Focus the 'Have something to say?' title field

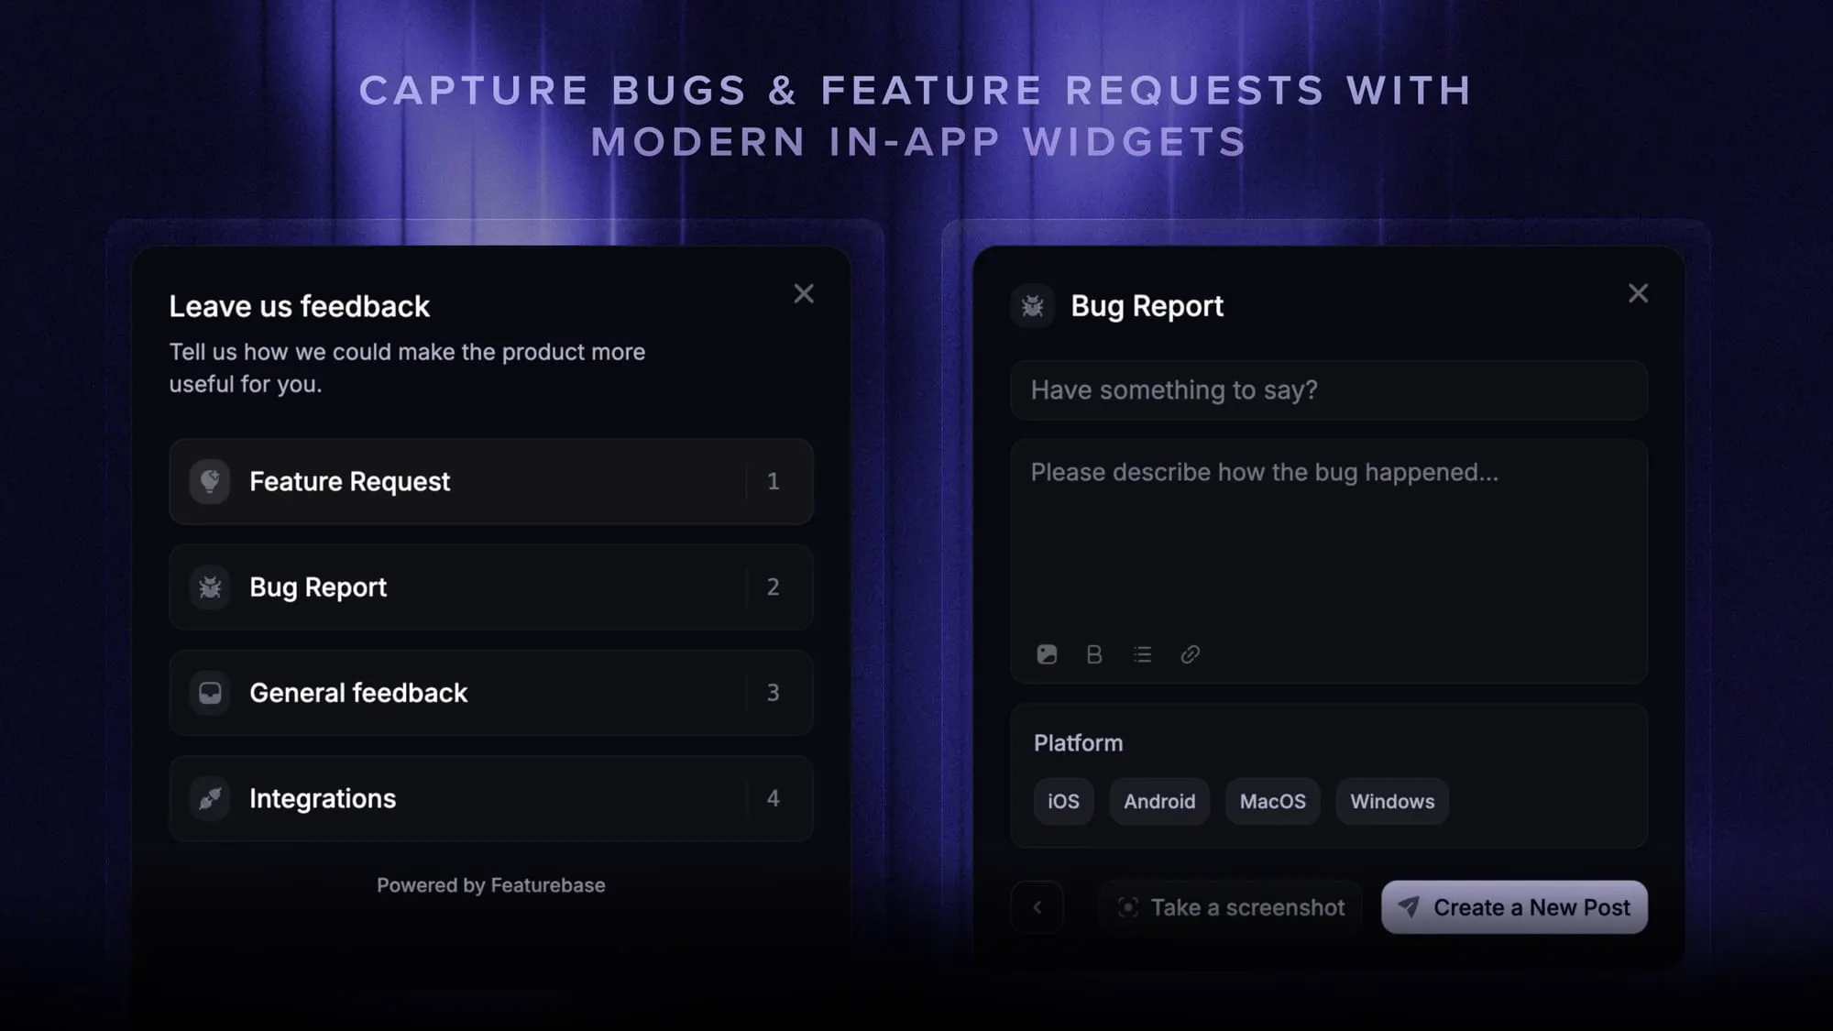(1329, 390)
